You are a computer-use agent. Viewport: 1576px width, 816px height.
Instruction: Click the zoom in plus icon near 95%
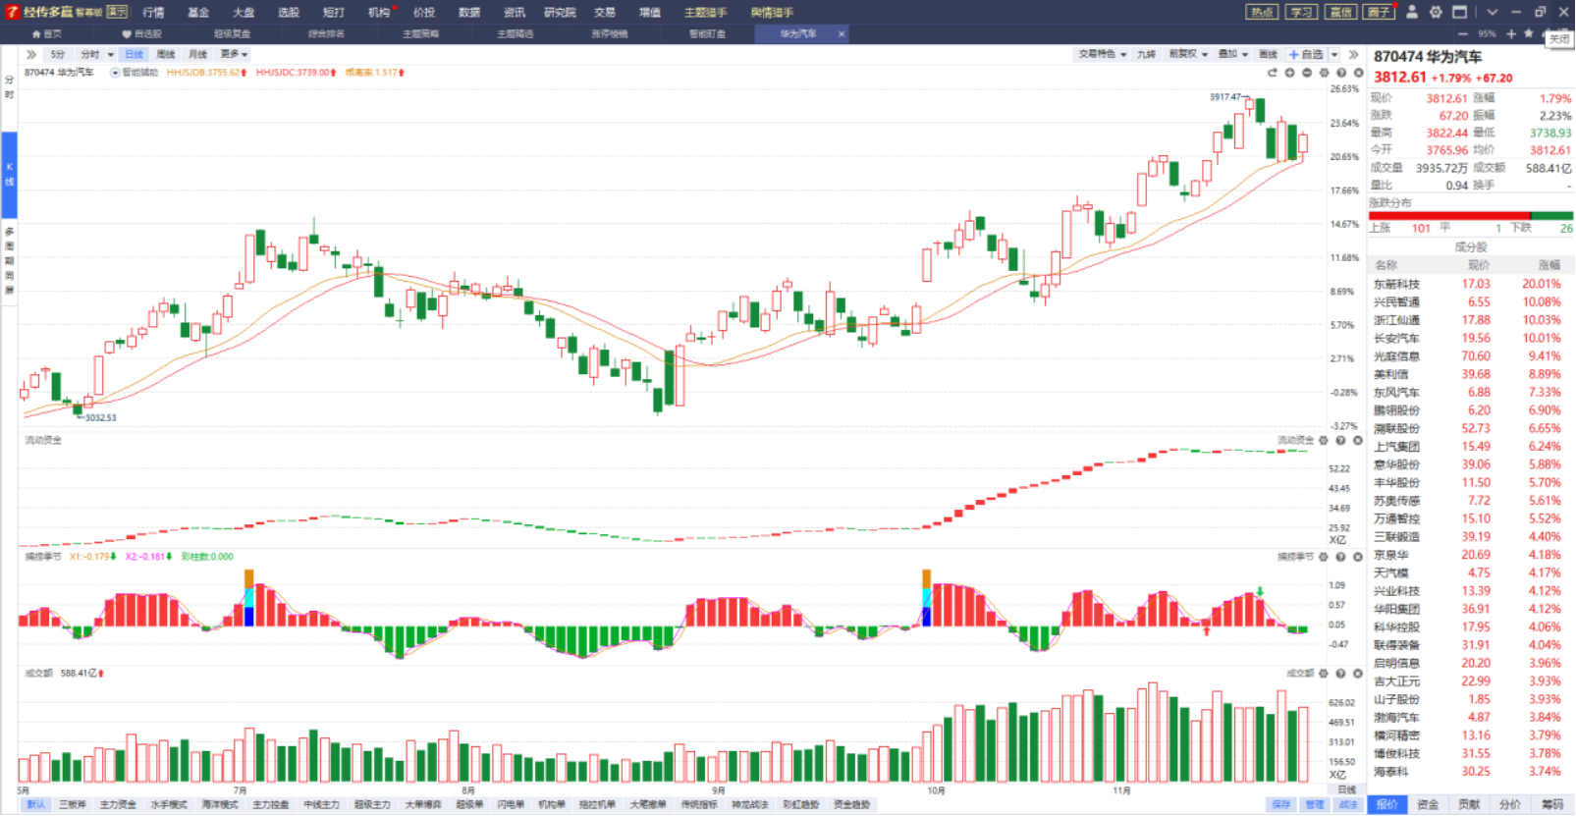coord(1511,33)
